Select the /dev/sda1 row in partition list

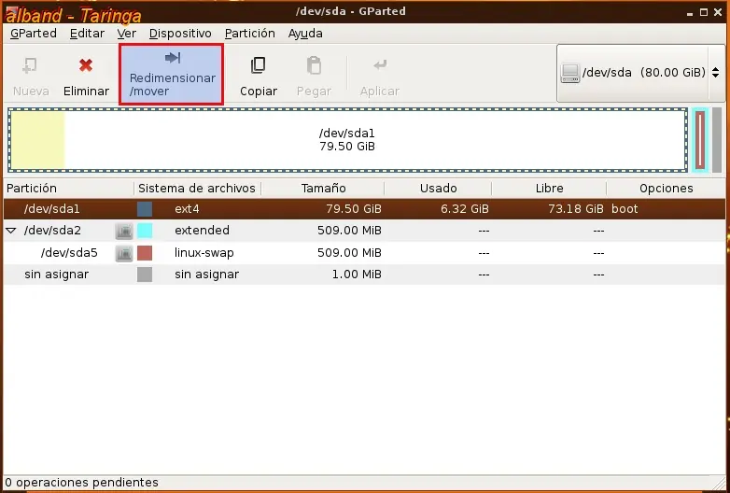(364, 209)
